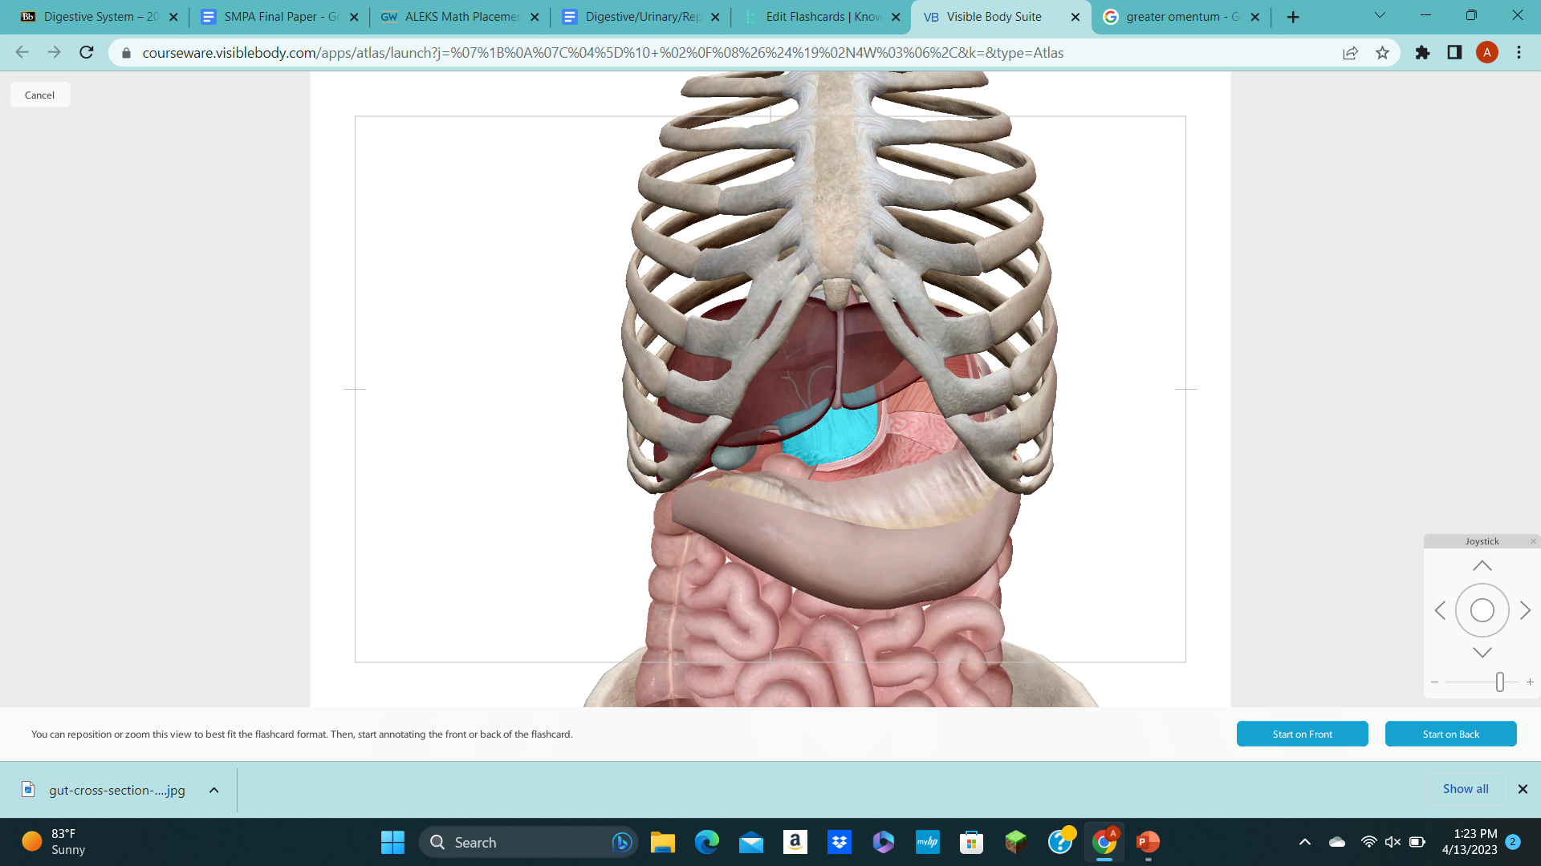Open PowerPoint from the taskbar

pyautogui.click(x=1147, y=843)
